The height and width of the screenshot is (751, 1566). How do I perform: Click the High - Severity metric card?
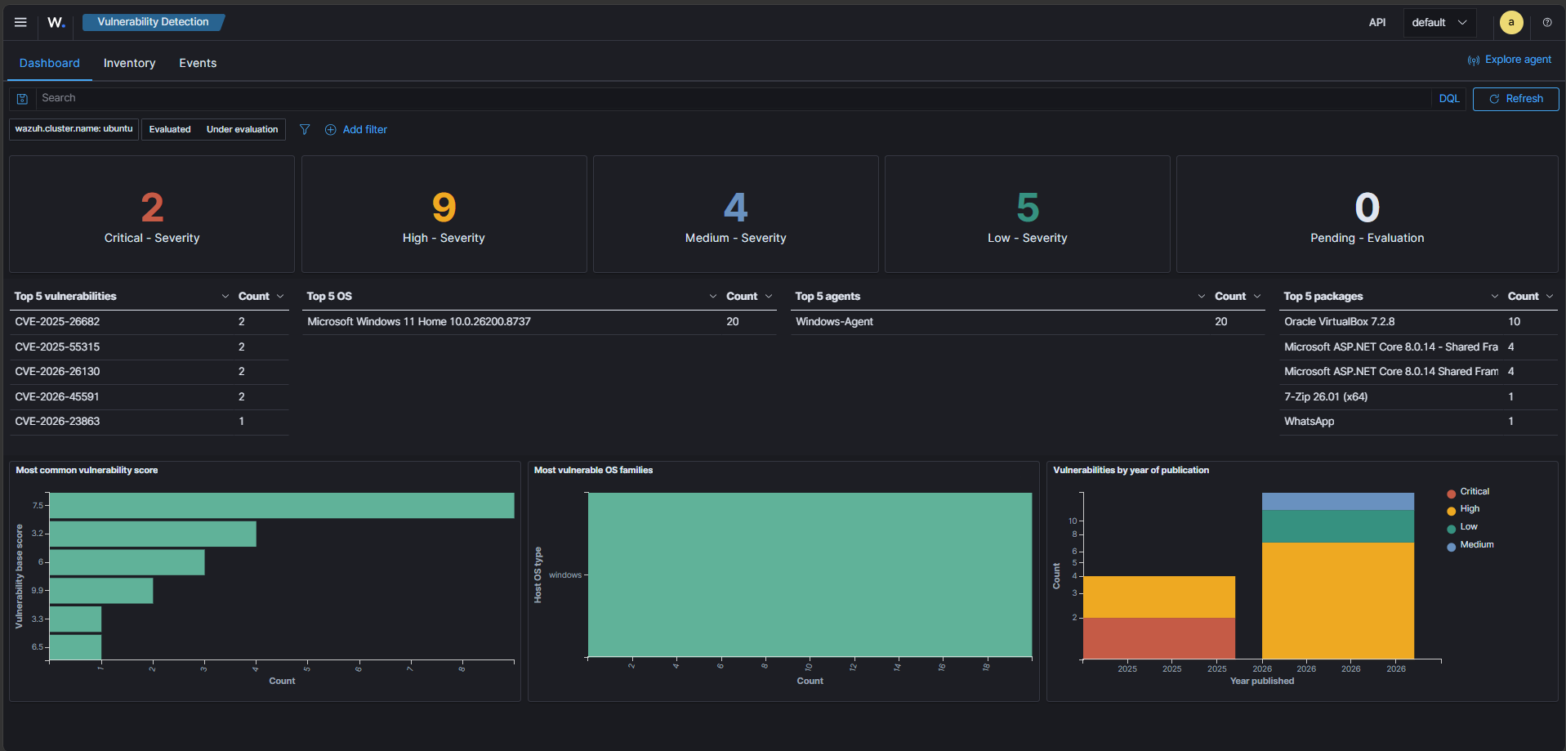[x=444, y=214]
